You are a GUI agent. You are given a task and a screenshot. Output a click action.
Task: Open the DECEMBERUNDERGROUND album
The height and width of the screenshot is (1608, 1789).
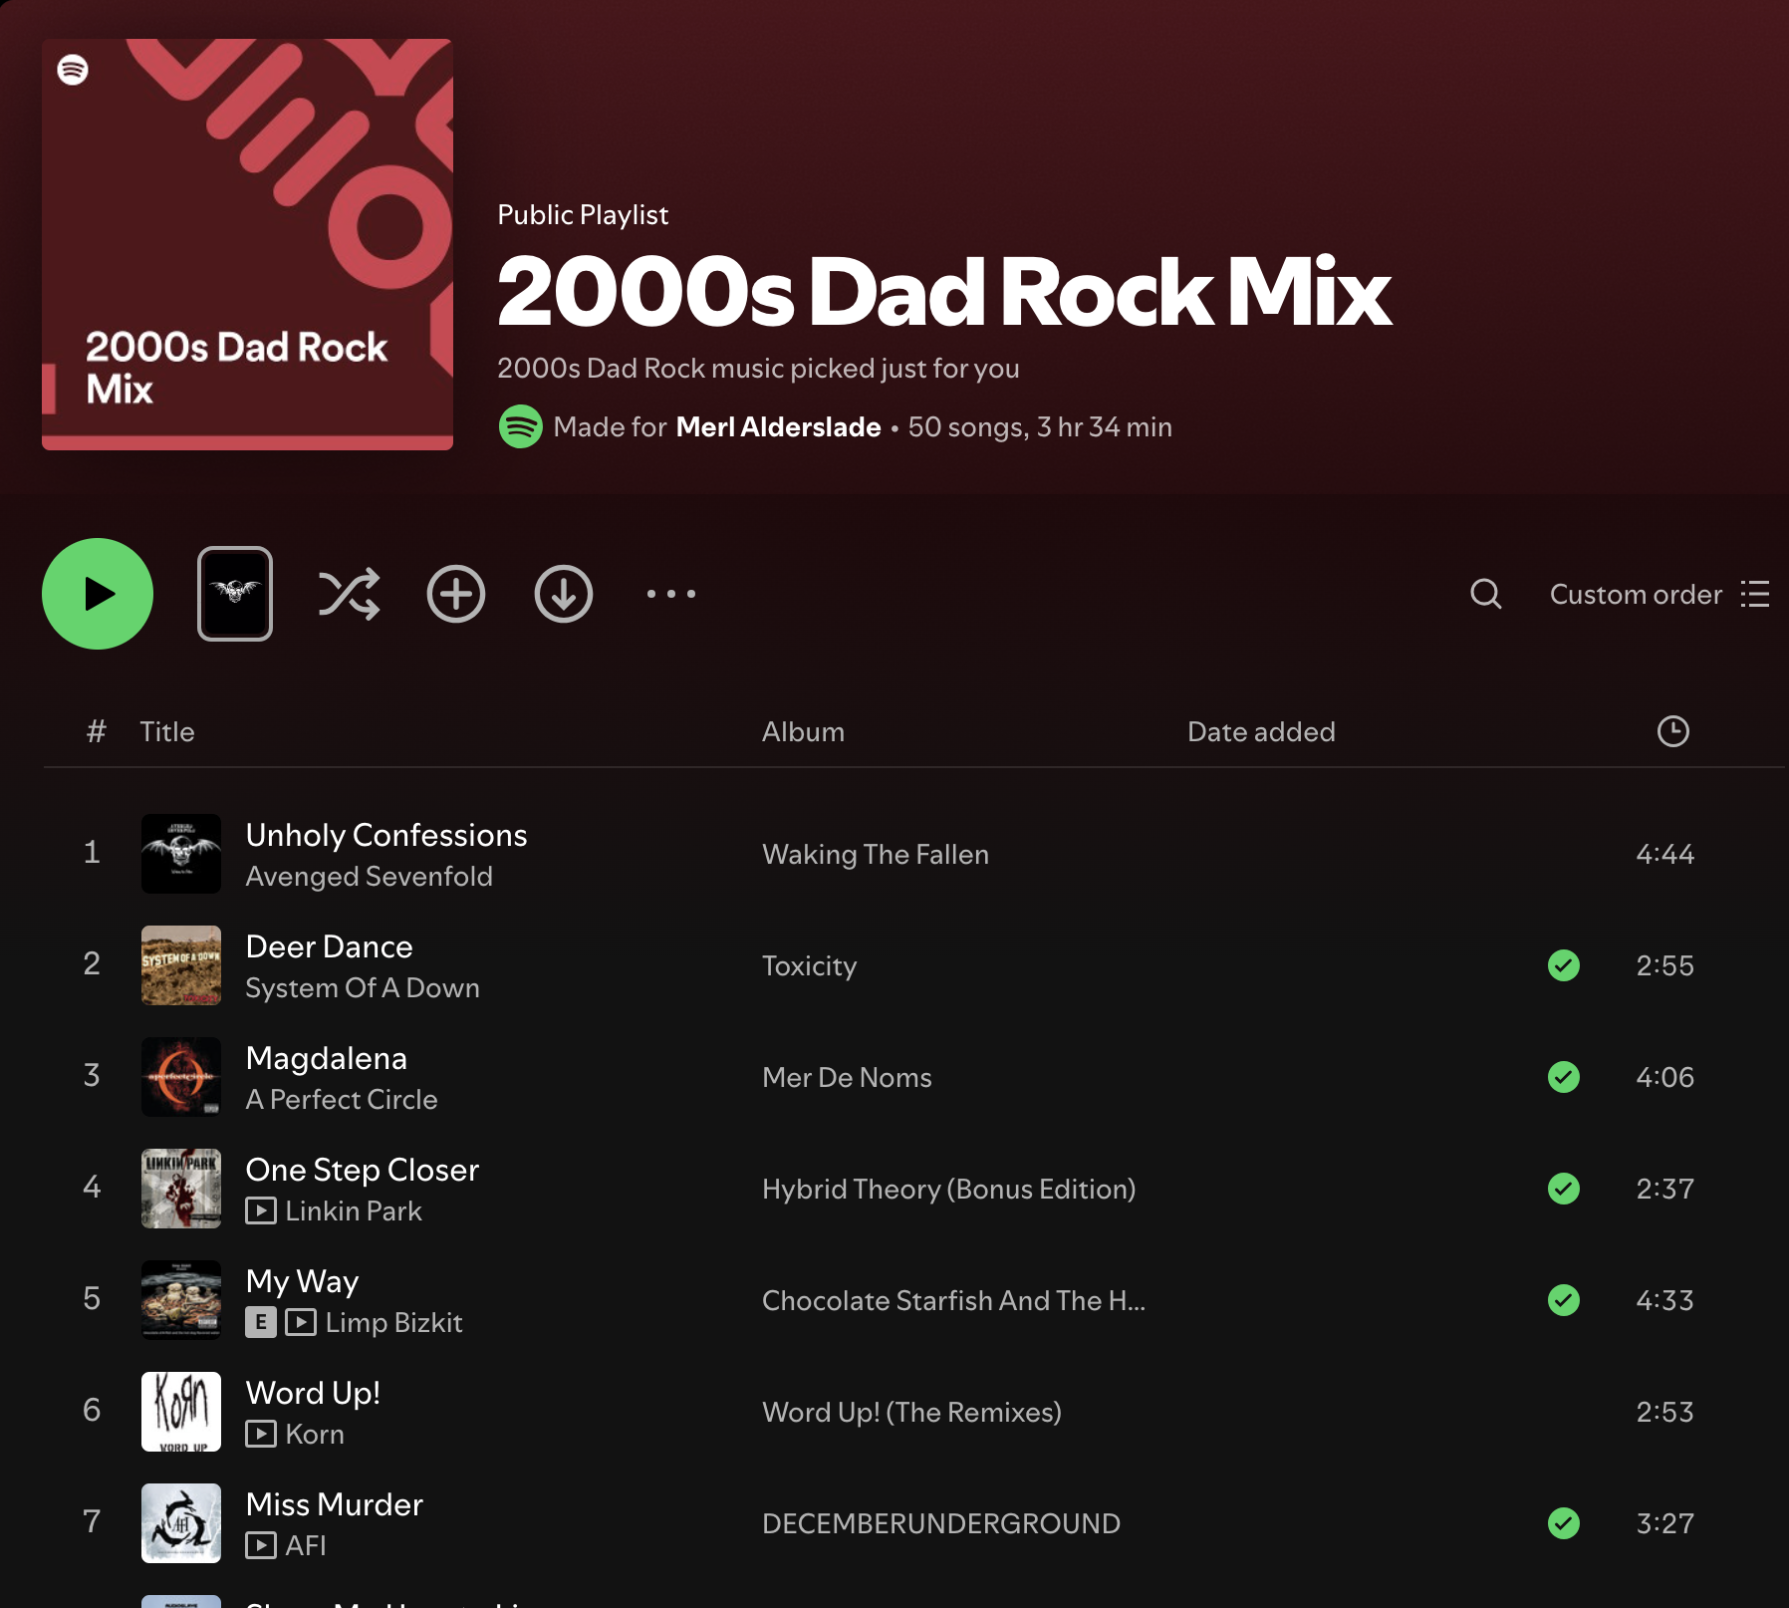click(941, 1523)
